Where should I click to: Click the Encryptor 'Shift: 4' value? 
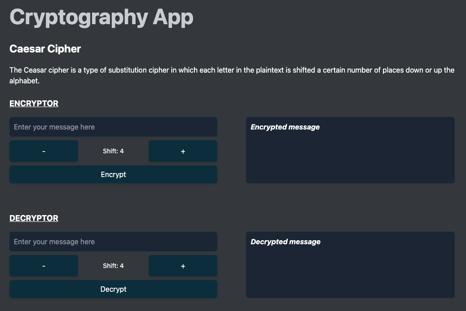pyautogui.click(x=113, y=151)
